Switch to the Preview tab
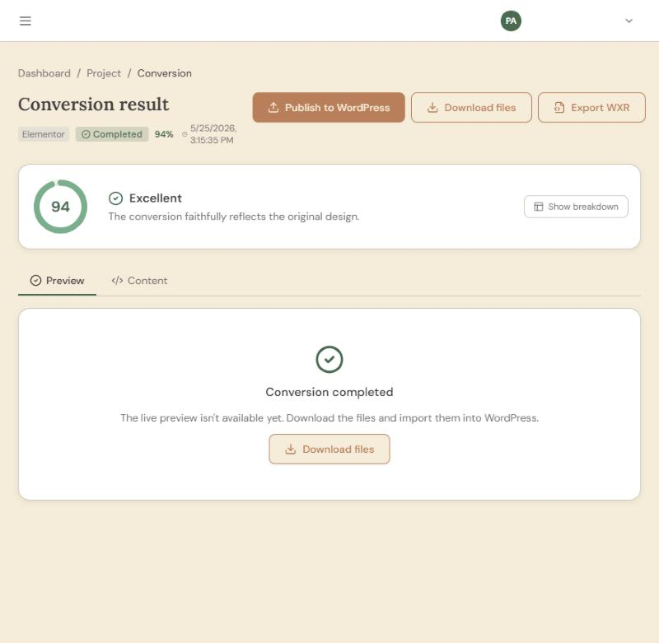The image size is (659, 643). point(57,281)
